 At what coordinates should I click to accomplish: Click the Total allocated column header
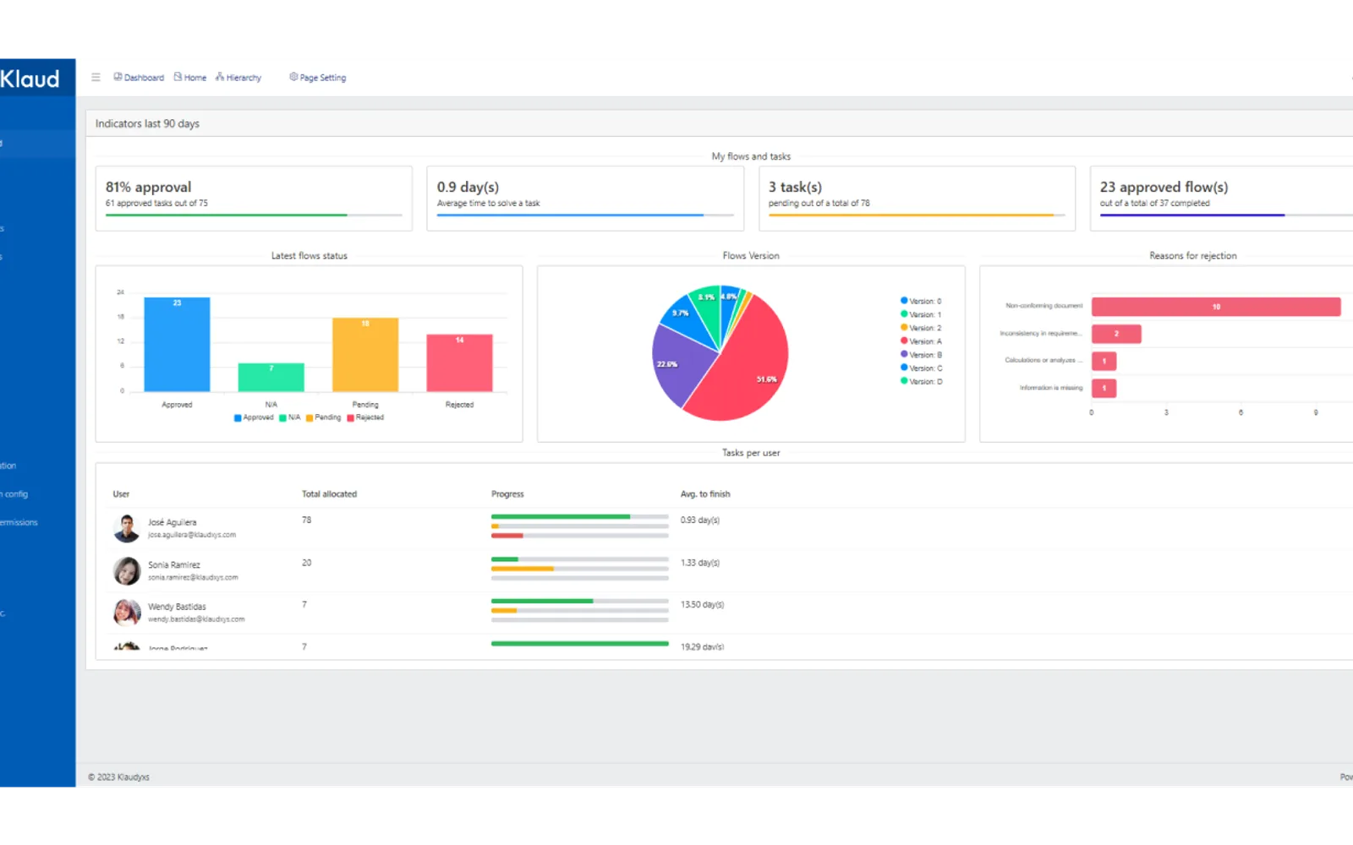[x=329, y=494]
